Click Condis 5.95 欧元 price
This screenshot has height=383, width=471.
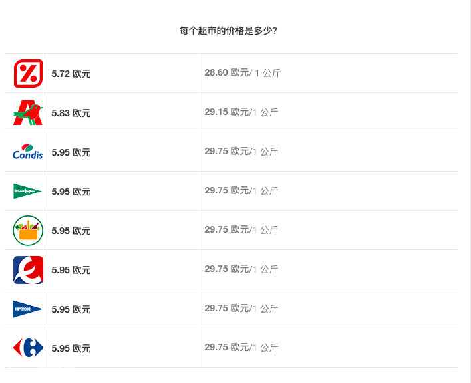point(71,152)
